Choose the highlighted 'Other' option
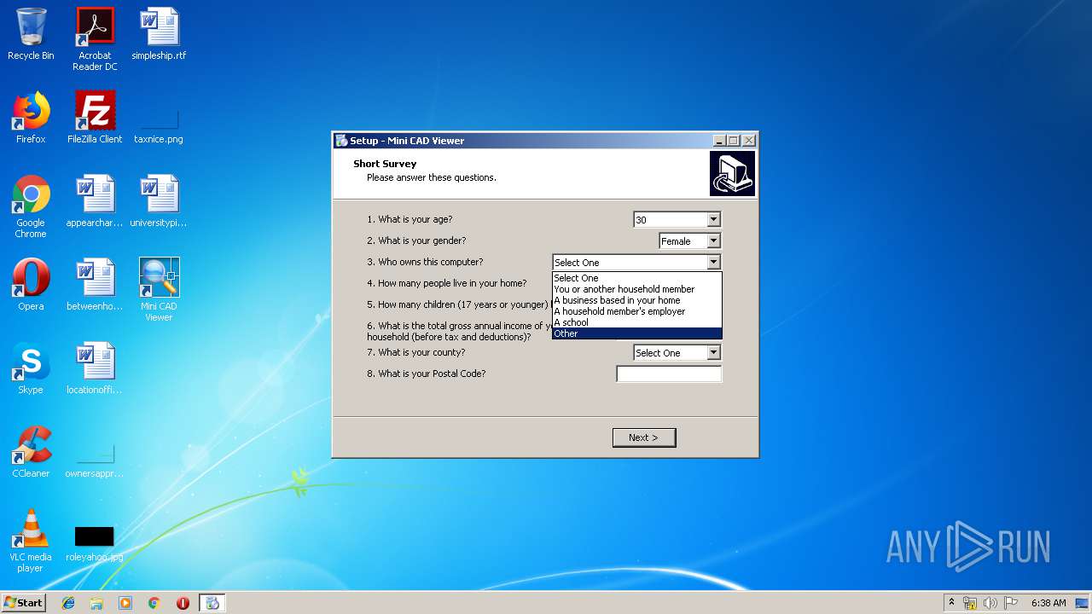 pos(636,333)
